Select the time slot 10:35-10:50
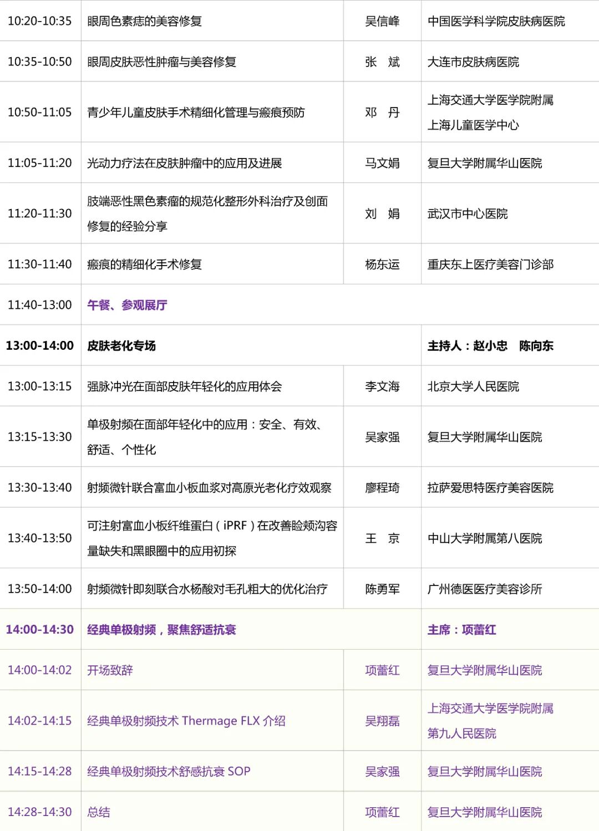Screen dimensions: 599x831 pyautogui.click(x=39, y=61)
